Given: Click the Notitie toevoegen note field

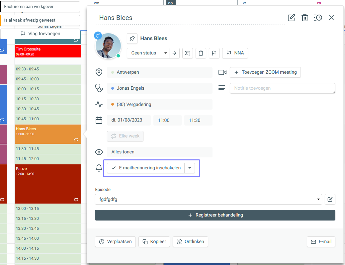Looking at the screenshot, I should click(282, 88).
